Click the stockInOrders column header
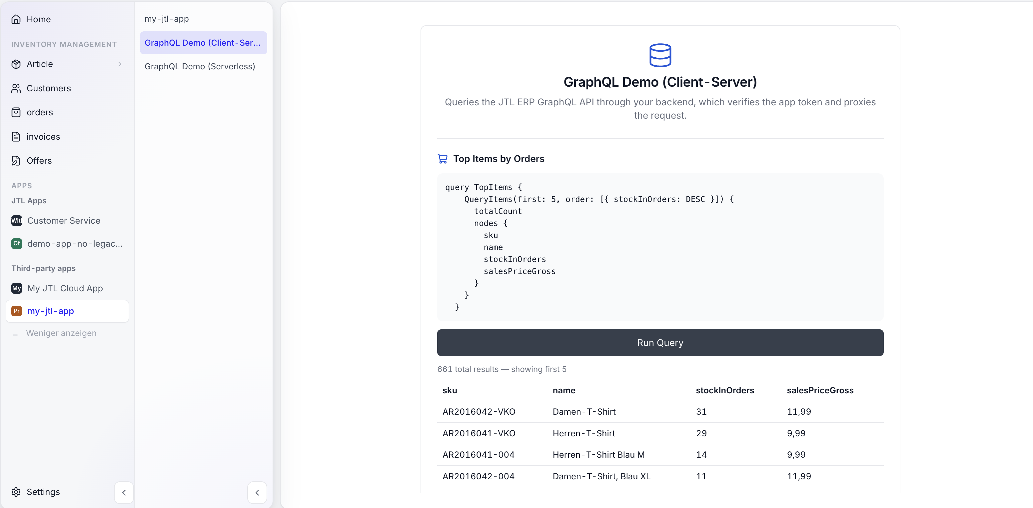 [x=725, y=390]
